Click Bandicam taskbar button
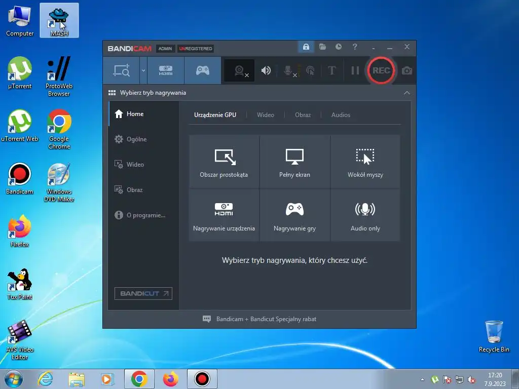 click(x=202, y=379)
